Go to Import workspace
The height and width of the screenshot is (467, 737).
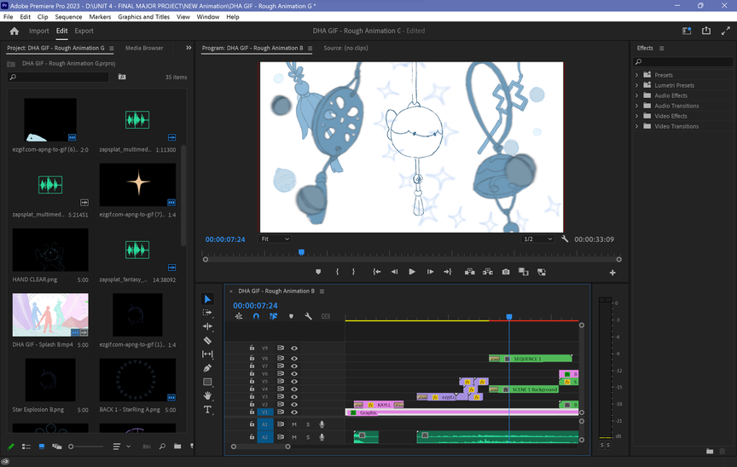[39, 31]
